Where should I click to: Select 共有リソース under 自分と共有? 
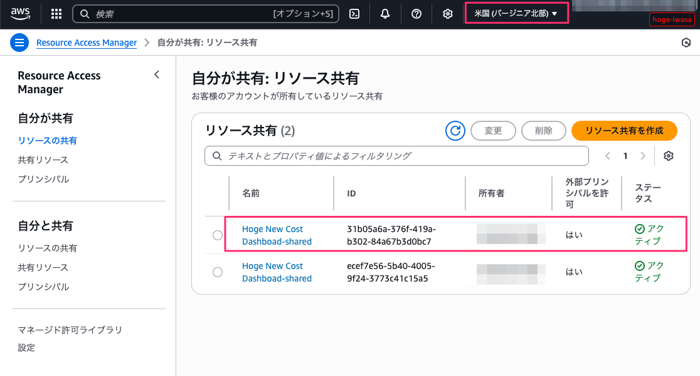[x=43, y=268]
